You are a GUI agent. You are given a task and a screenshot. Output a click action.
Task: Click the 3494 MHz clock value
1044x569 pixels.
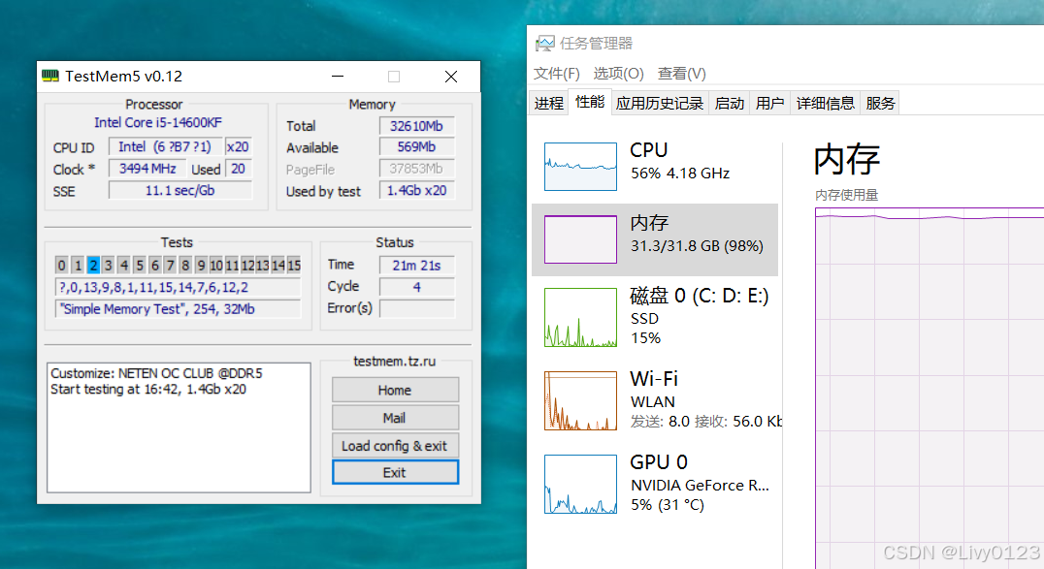(147, 169)
